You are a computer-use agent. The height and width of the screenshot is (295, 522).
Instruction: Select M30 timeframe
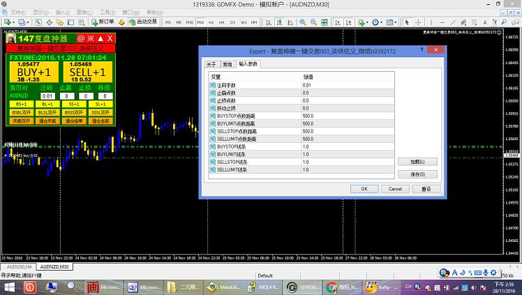200,22
